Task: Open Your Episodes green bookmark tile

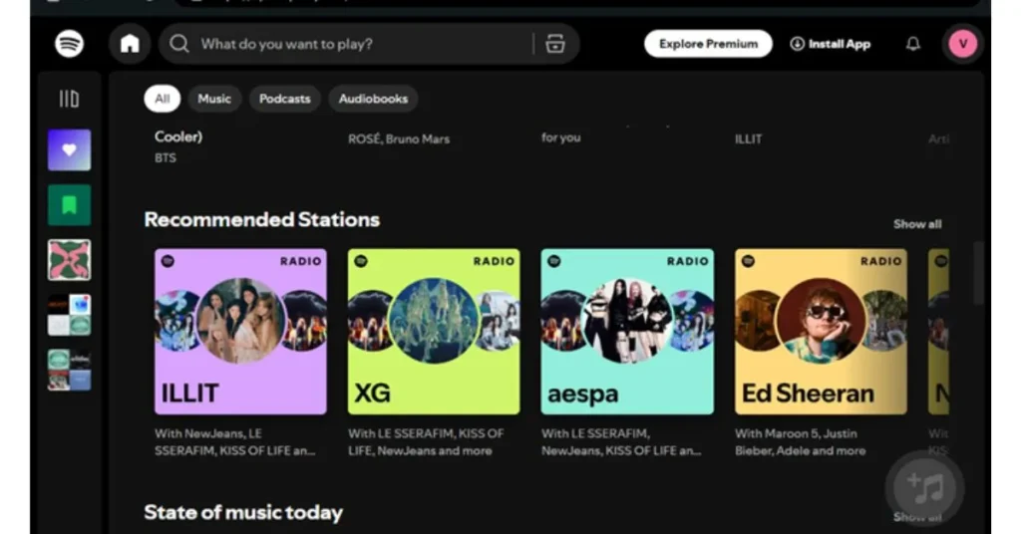Action: tap(69, 205)
